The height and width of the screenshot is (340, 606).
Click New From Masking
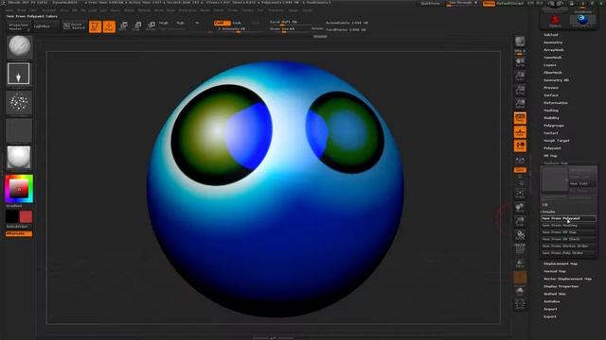568,225
